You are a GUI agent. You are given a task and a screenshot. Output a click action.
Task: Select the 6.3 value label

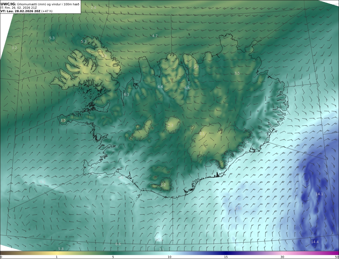[127, 94]
